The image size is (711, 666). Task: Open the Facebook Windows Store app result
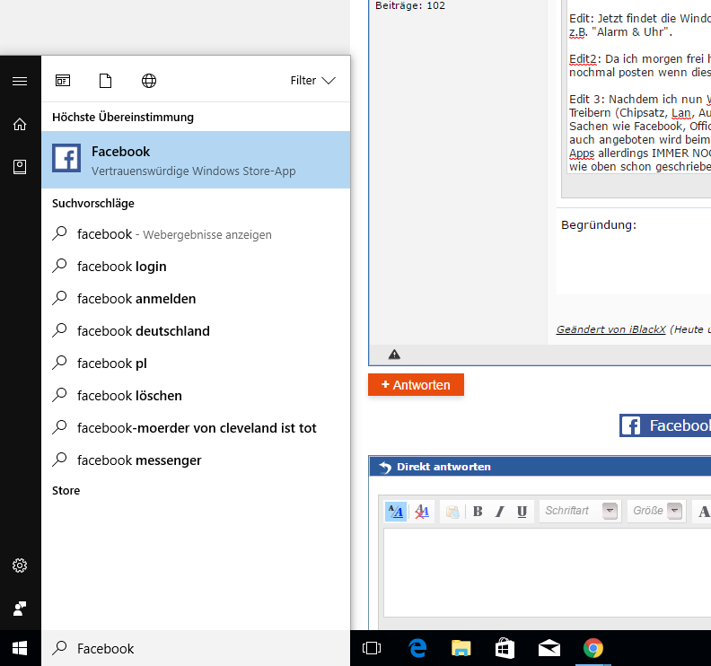click(x=196, y=160)
